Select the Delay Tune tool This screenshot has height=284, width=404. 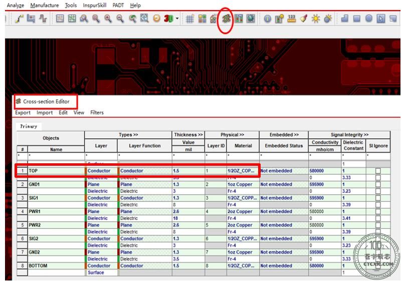point(43,19)
